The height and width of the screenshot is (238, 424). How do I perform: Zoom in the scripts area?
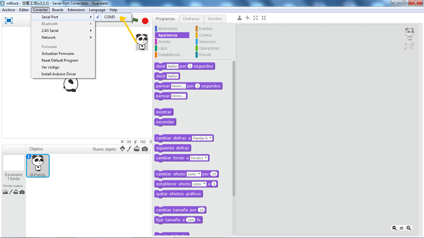pyautogui.click(x=409, y=228)
